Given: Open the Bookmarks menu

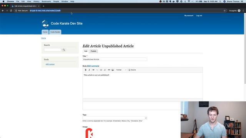Looking at the screenshot, I should [x=46, y=2].
